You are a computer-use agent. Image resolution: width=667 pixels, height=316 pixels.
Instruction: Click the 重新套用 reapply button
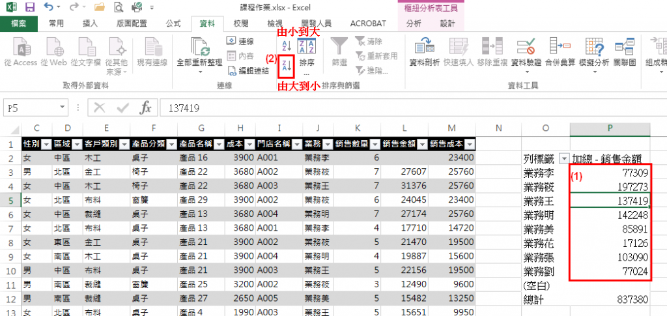(376, 56)
